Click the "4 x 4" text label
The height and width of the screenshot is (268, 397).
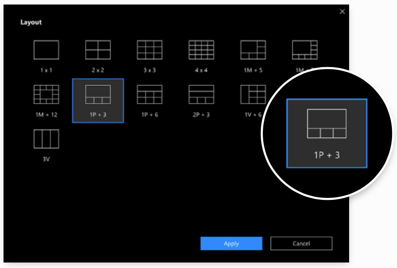201,71
